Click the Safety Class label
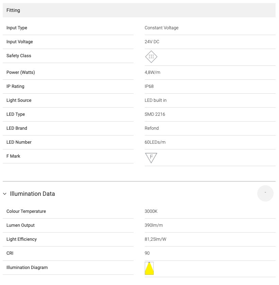279x285 pixels. pos(19,56)
